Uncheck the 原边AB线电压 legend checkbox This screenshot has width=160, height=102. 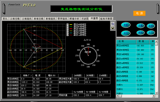coord(67,25)
